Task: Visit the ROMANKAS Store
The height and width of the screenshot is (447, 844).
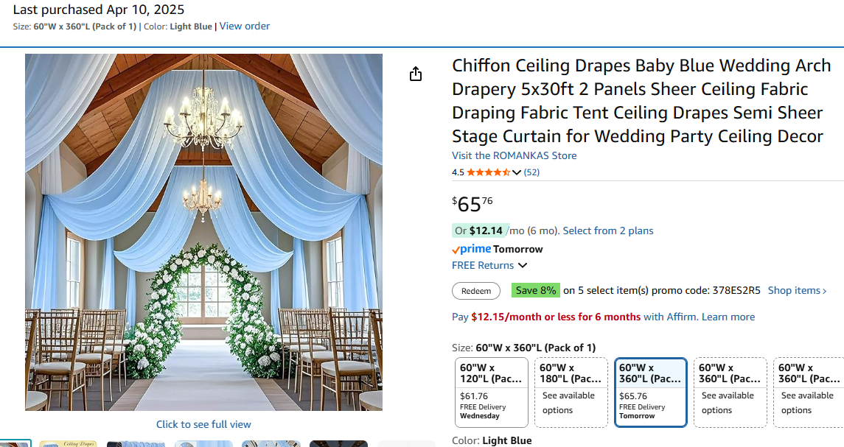Action: 514,155
